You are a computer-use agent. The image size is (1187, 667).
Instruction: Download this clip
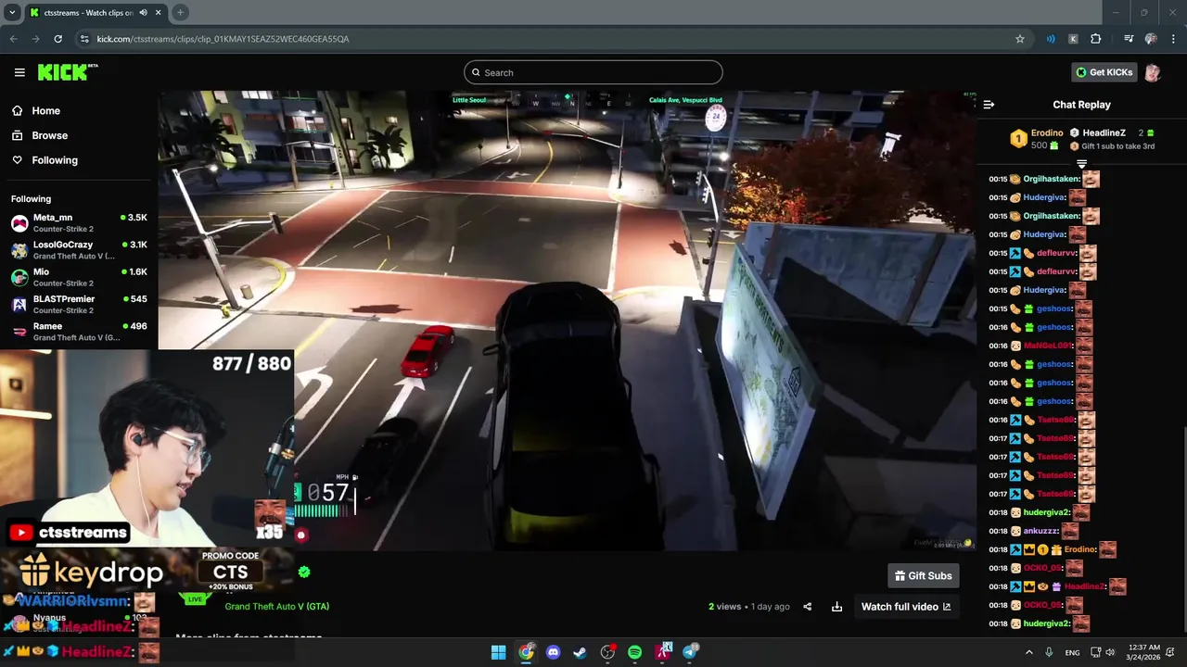click(836, 607)
